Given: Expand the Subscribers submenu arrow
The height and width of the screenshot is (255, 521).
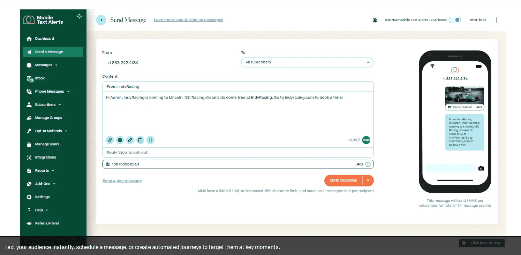Looking at the screenshot, I should point(60,105).
